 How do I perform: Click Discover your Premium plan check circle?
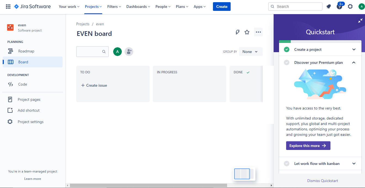(287, 62)
